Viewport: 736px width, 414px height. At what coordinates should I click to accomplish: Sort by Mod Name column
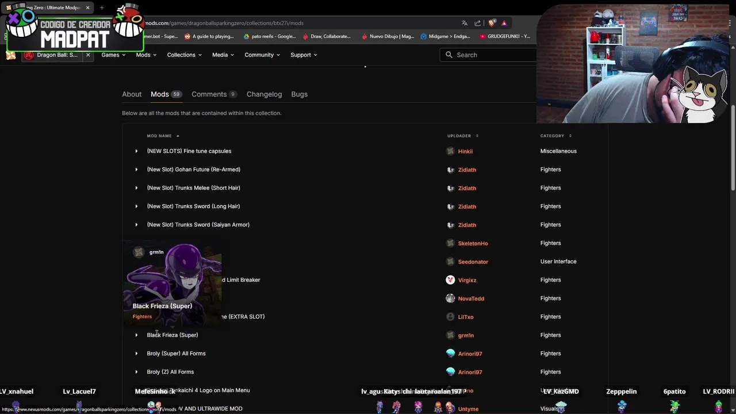163,136
